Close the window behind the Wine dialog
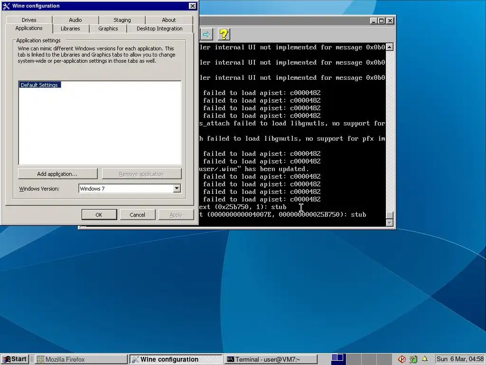486x365 pixels. point(390,21)
